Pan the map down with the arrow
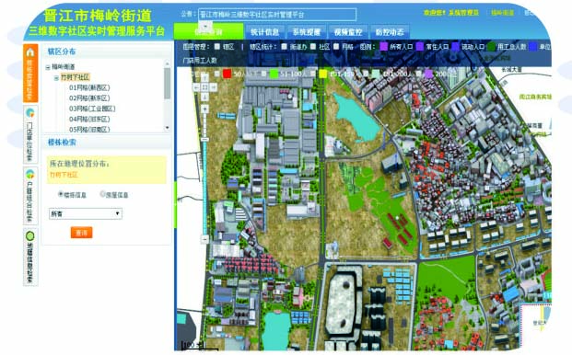 point(204,97)
